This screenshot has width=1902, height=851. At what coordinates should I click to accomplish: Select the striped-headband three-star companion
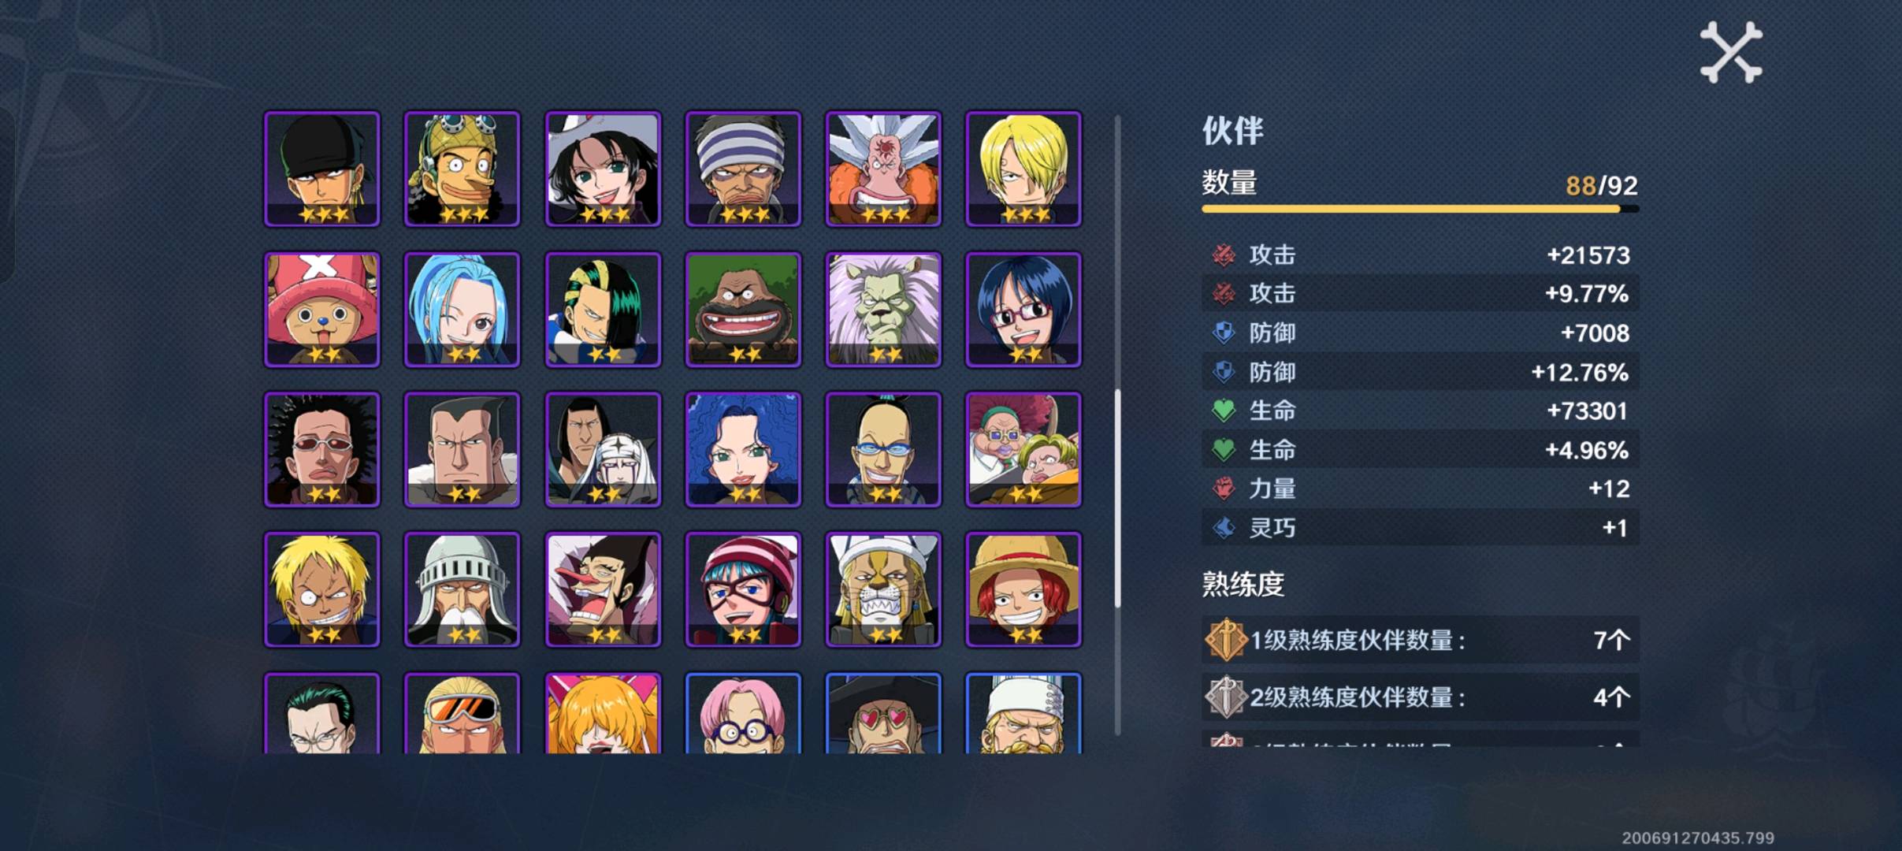pos(743,169)
